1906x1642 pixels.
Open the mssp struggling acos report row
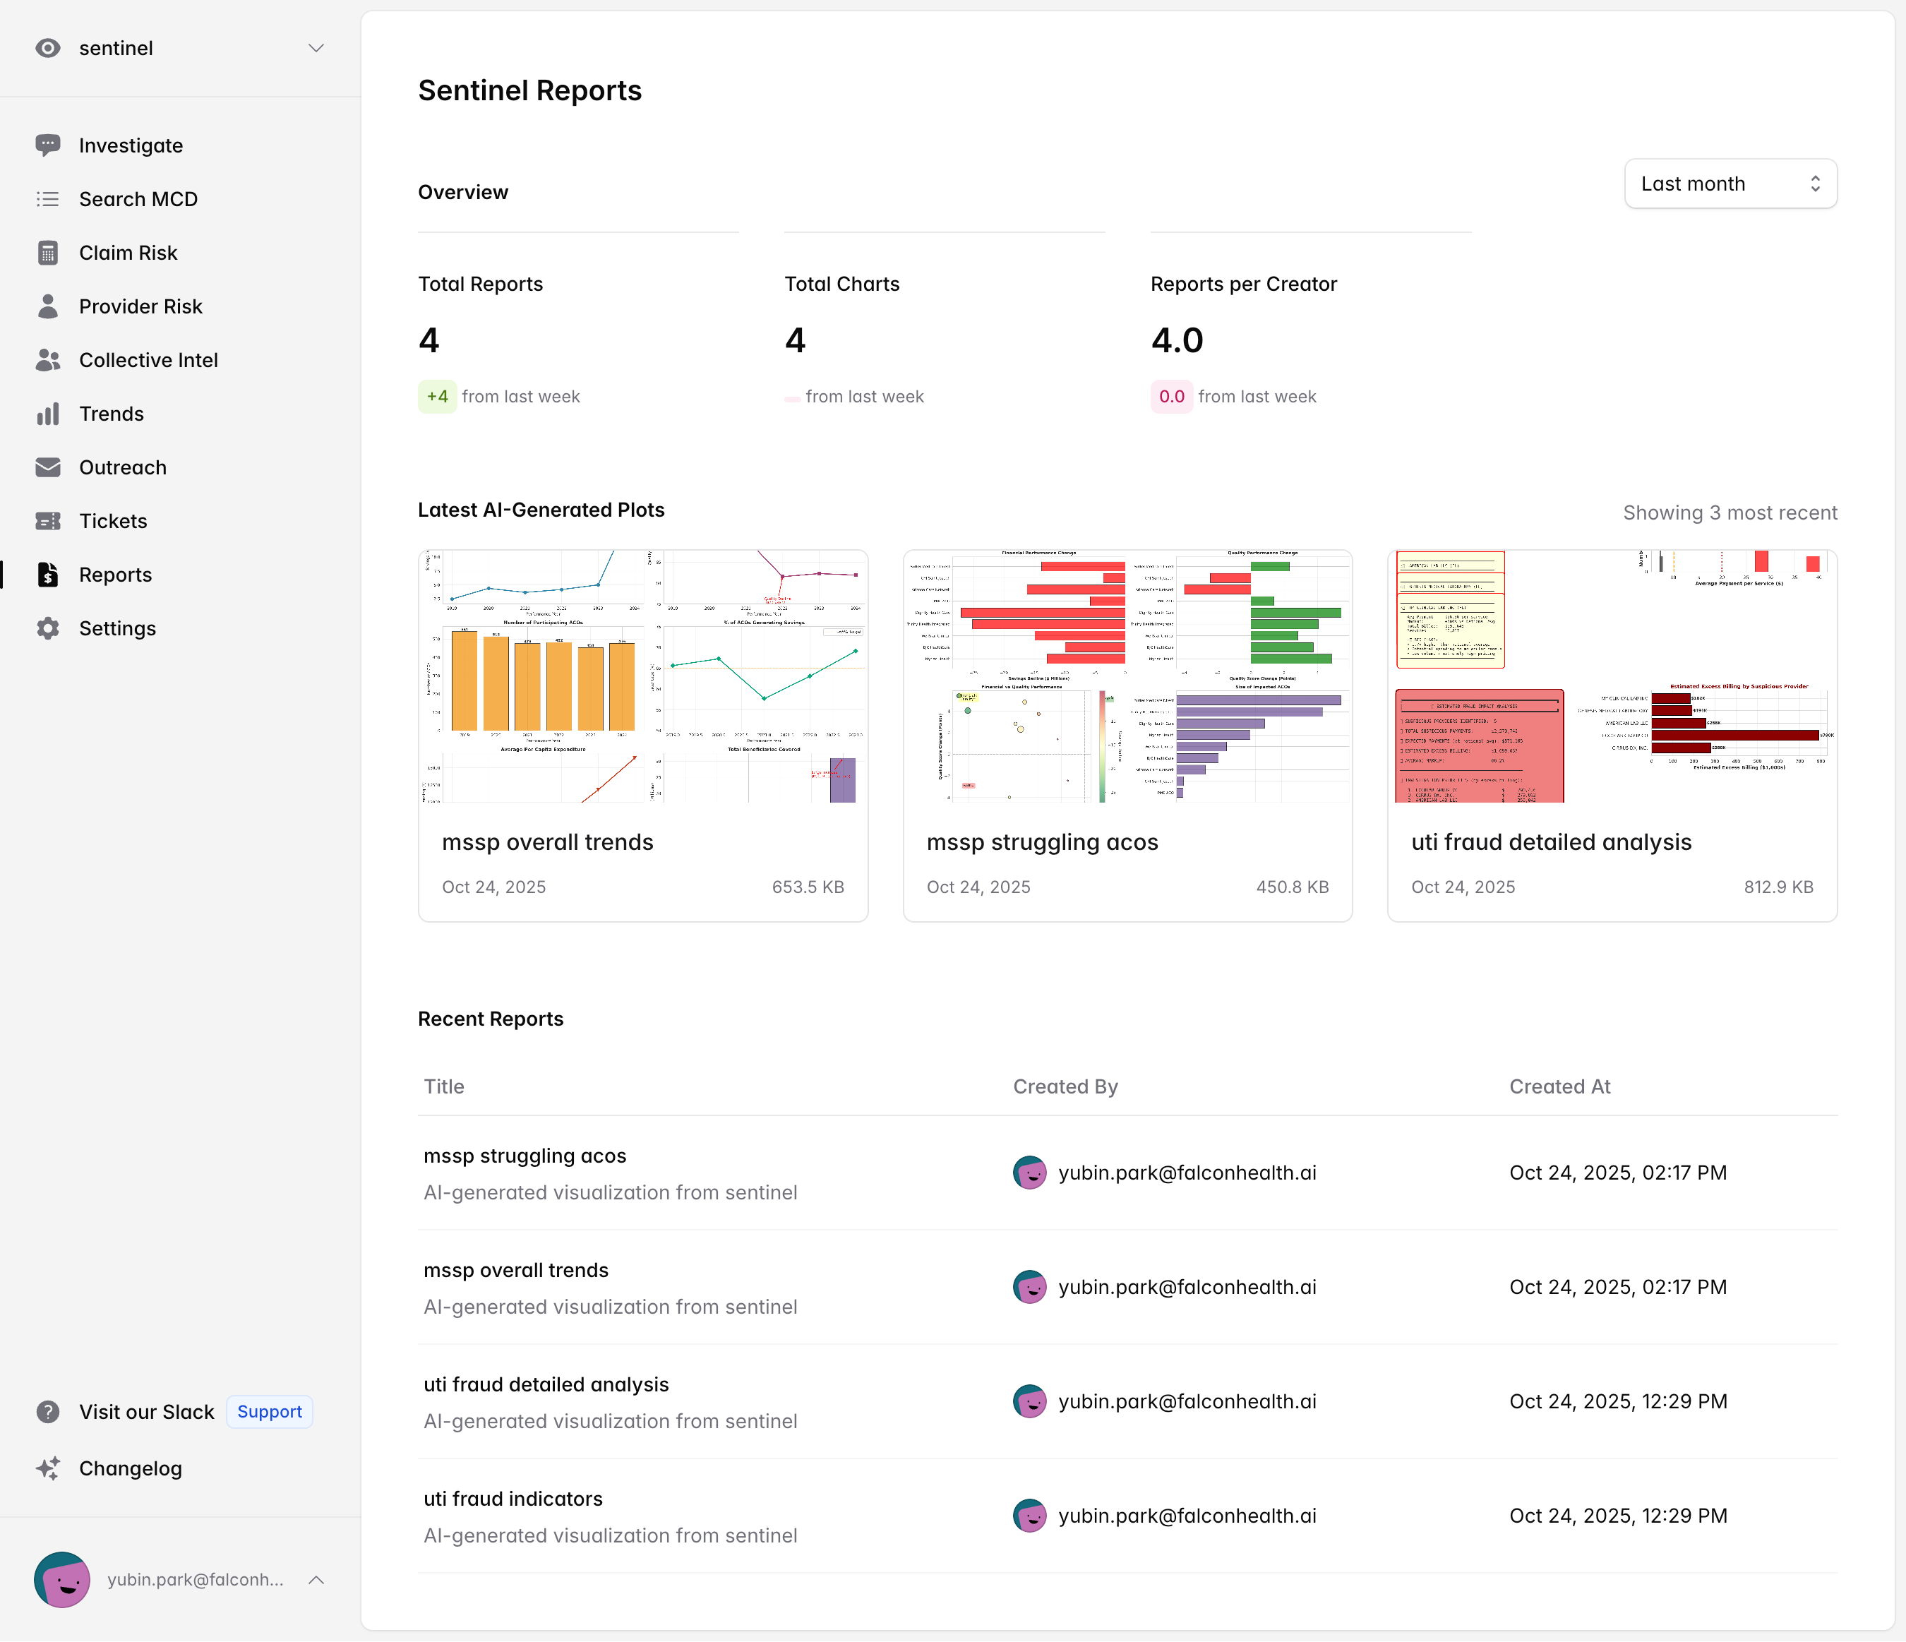(525, 1156)
